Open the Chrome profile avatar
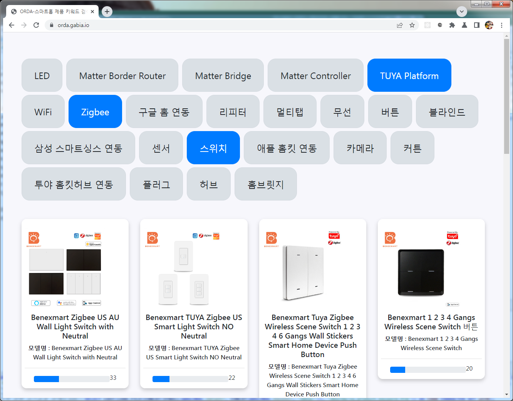The height and width of the screenshot is (401, 513). pos(489,25)
